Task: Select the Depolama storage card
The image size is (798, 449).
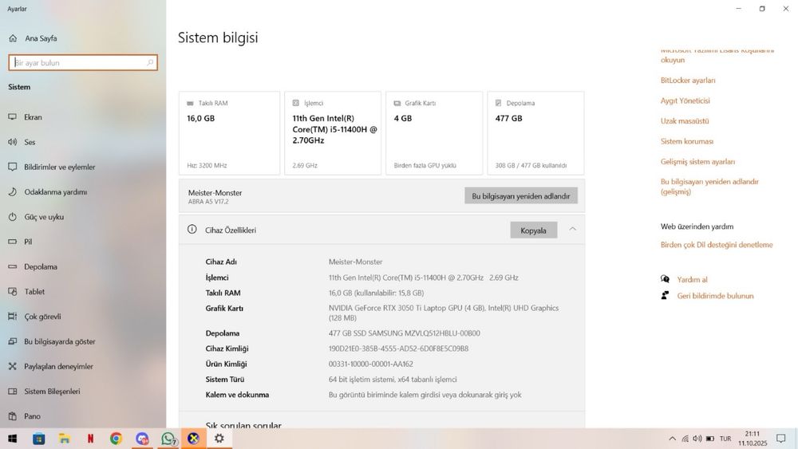Action: (535, 133)
